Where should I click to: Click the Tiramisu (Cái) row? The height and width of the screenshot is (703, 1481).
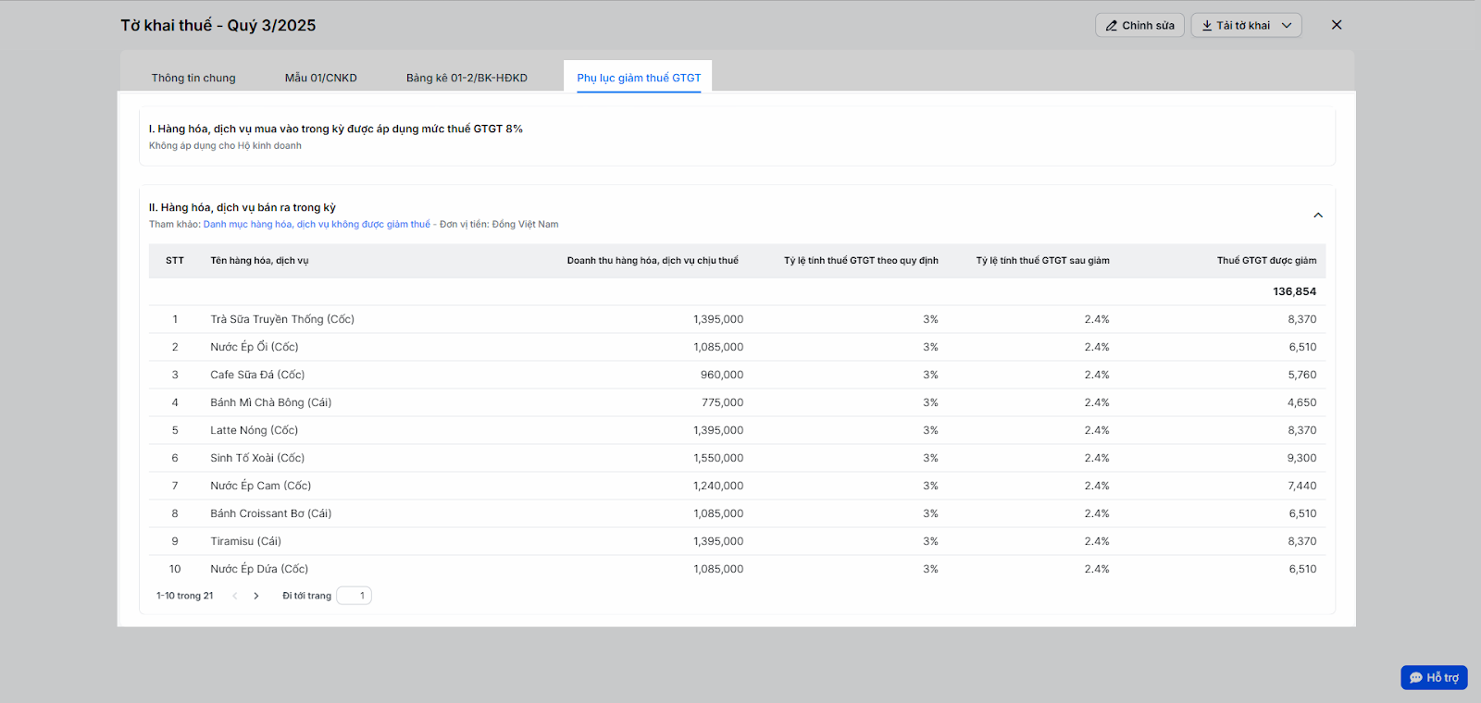(x=245, y=541)
